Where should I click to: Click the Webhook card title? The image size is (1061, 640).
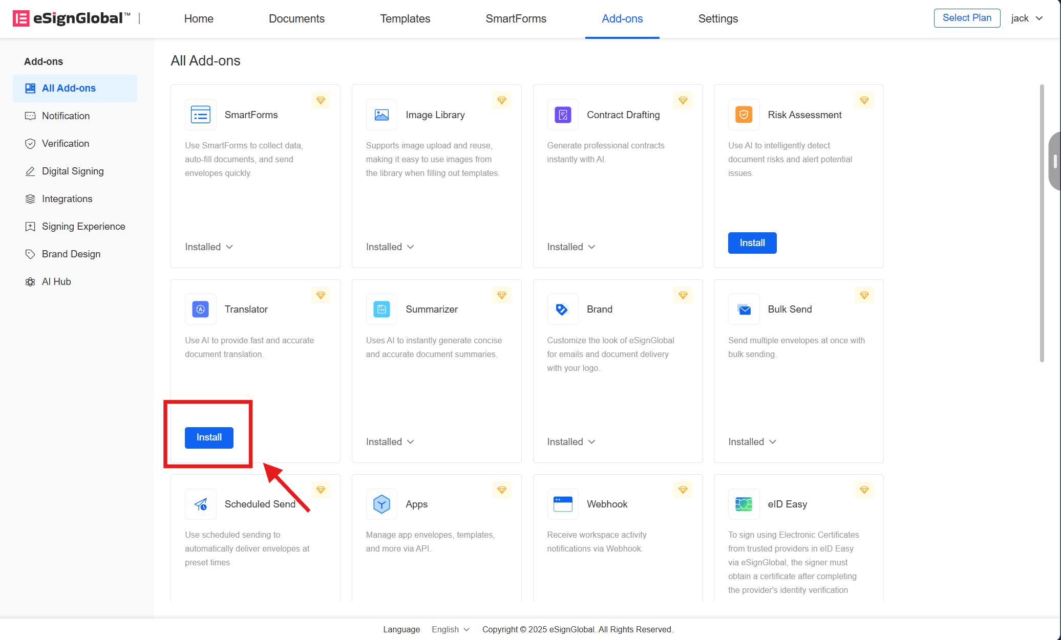pos(607,504)
